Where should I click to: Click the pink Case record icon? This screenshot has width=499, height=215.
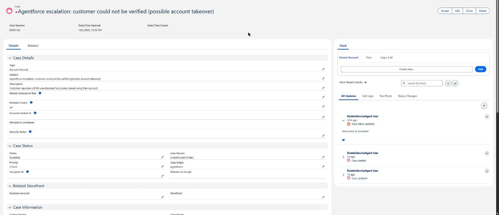(x=9, y=11)
